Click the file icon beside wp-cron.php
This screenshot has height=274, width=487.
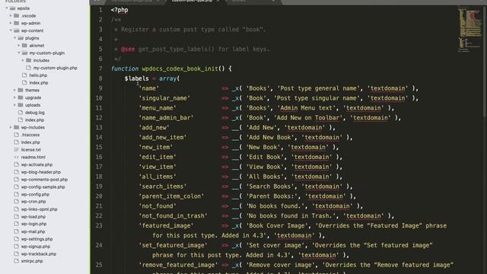click(x=17, y=202)
